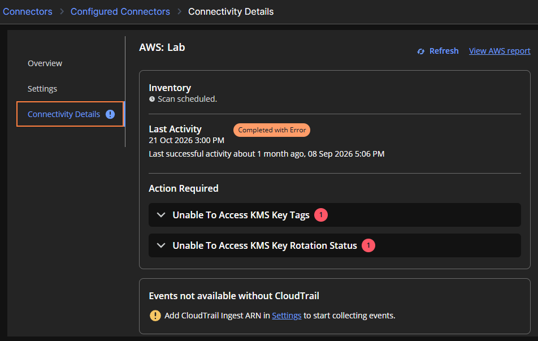Open the Overview section
The height and width of the screenshot is (341, 538).
(45, 63)
